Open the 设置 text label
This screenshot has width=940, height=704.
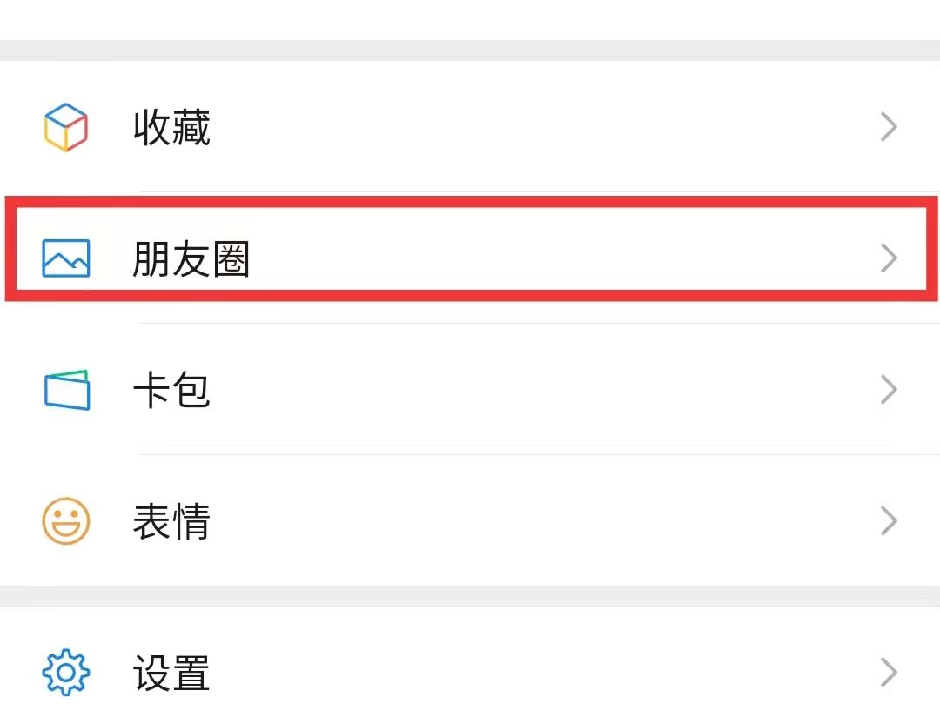pos(171,672)
